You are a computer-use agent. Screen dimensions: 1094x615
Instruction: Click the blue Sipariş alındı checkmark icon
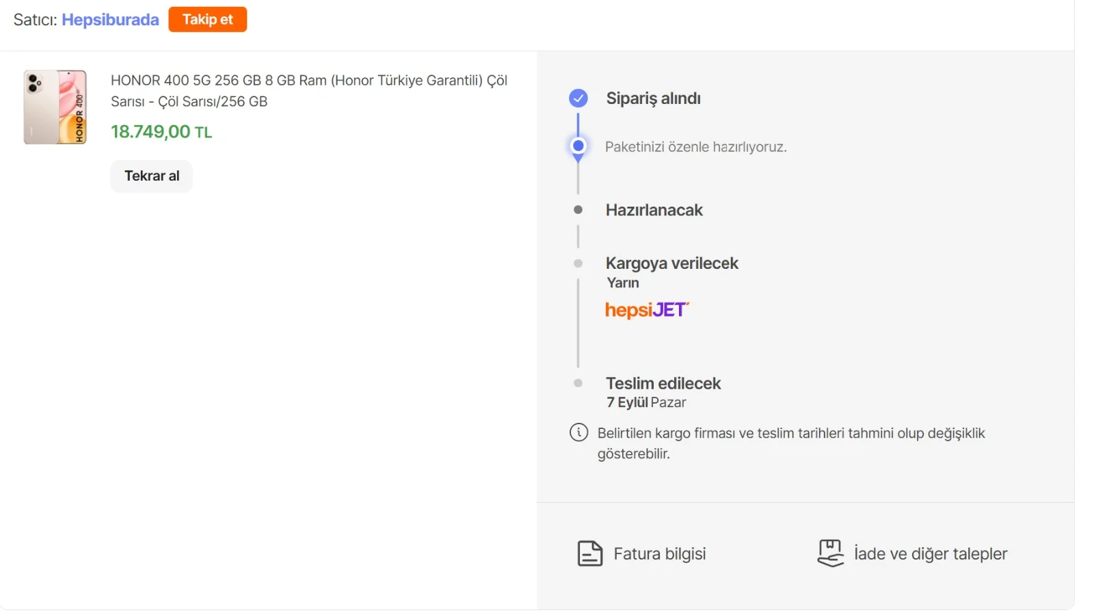point(578,99)
